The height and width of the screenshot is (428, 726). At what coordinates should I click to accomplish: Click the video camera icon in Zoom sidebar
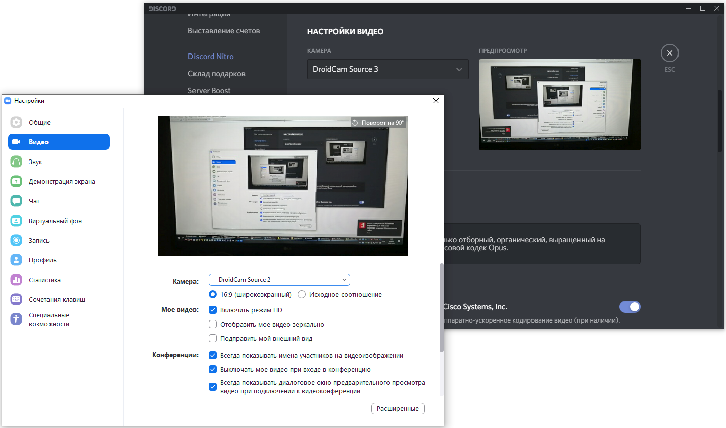tap(16, 142)
